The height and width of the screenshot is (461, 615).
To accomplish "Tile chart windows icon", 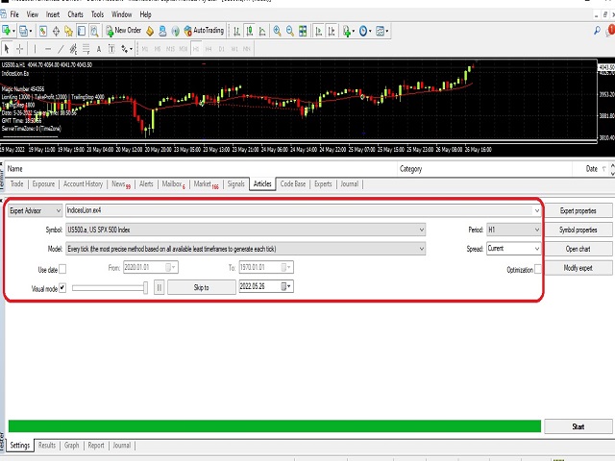I will tap(303, 31).
